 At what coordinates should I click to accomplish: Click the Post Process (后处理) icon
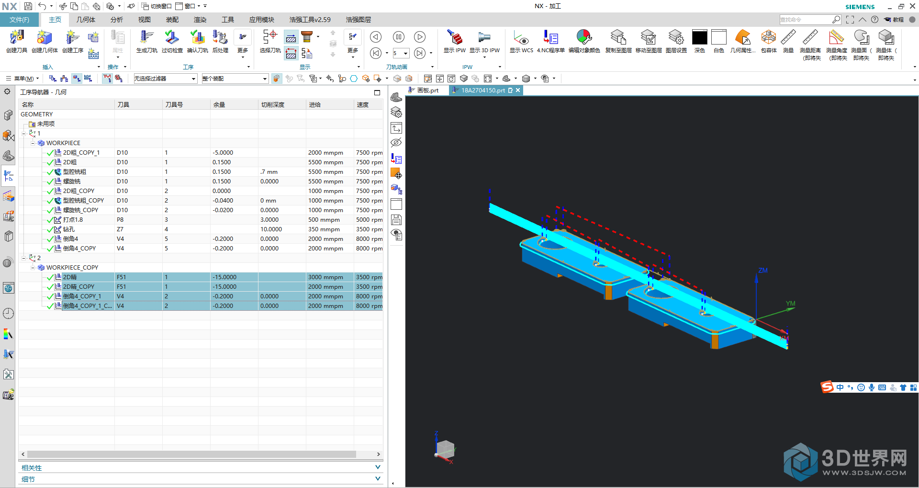[220, 37]
